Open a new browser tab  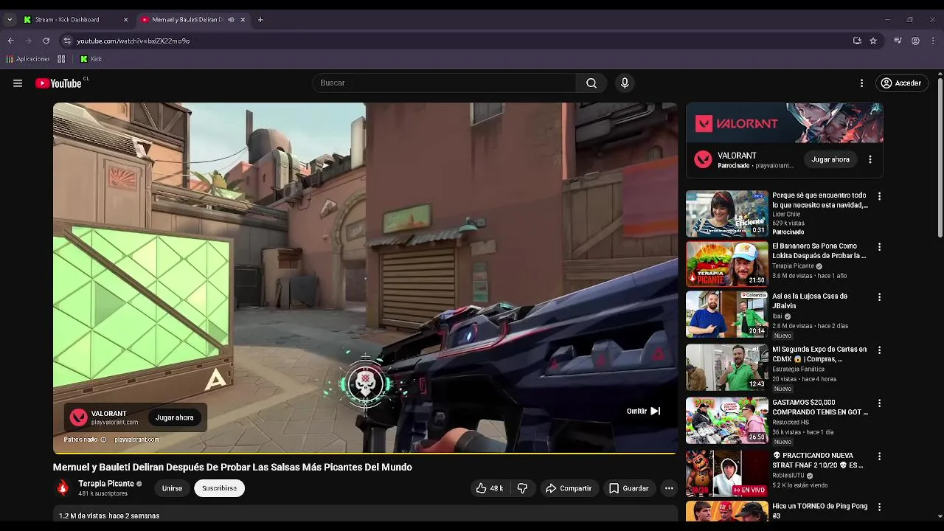click(x=260, y=20)
